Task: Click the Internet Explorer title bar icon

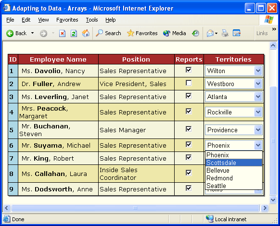Action: click(7, 8)
